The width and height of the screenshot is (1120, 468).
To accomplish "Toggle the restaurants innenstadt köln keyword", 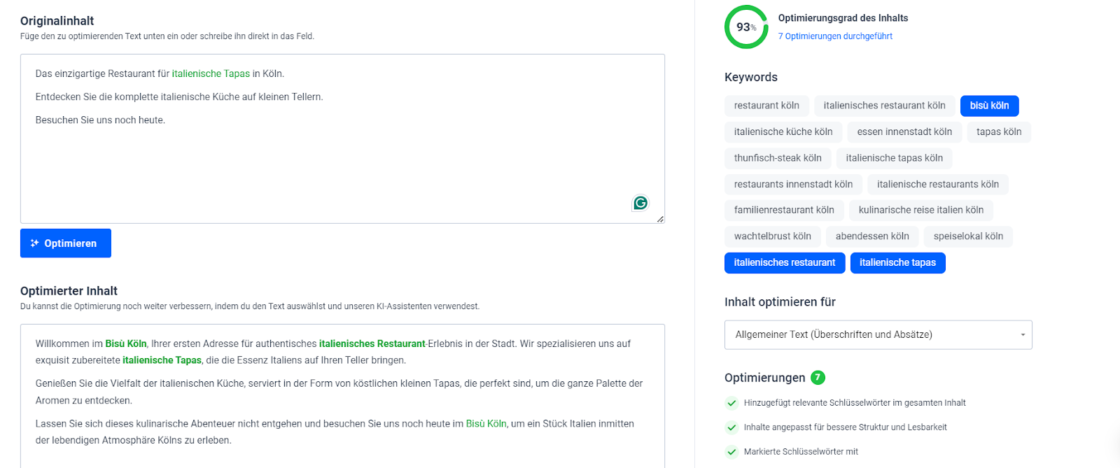I will pos(793,185).
